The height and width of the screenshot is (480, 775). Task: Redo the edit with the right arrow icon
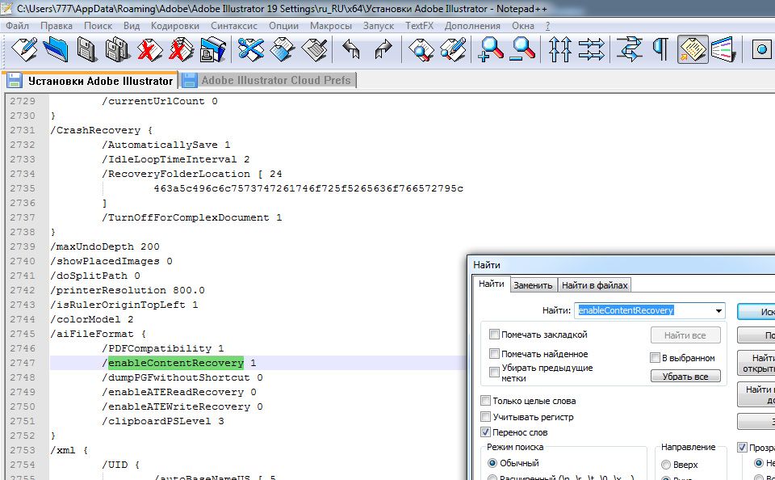tap(383, 49)
